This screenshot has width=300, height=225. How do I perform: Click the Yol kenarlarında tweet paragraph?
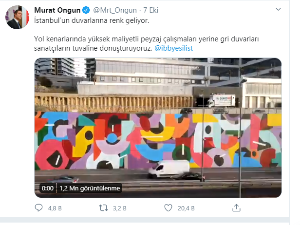tap(147, 44)
